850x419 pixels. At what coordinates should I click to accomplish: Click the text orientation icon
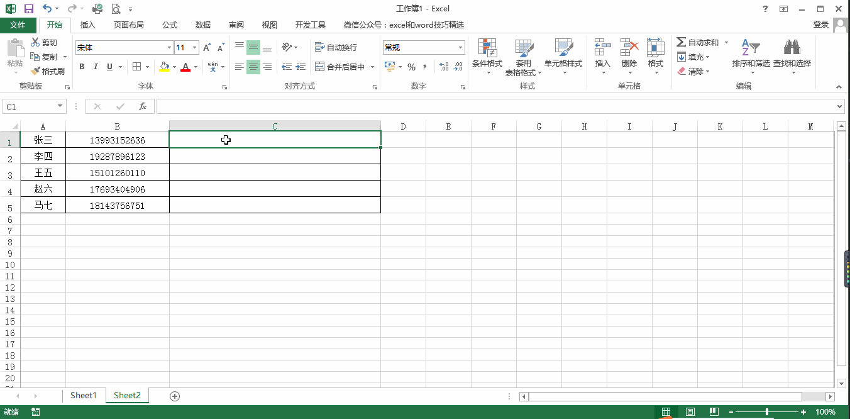287,47
